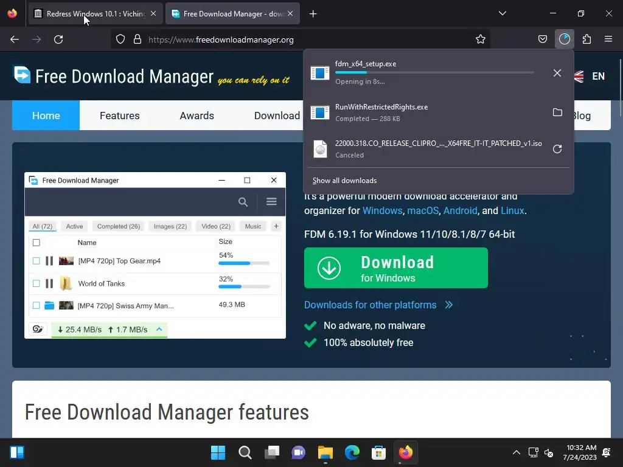623x467 pixels.
Task: Open Widgets panel on taskbar
Action: pos(16,452)
